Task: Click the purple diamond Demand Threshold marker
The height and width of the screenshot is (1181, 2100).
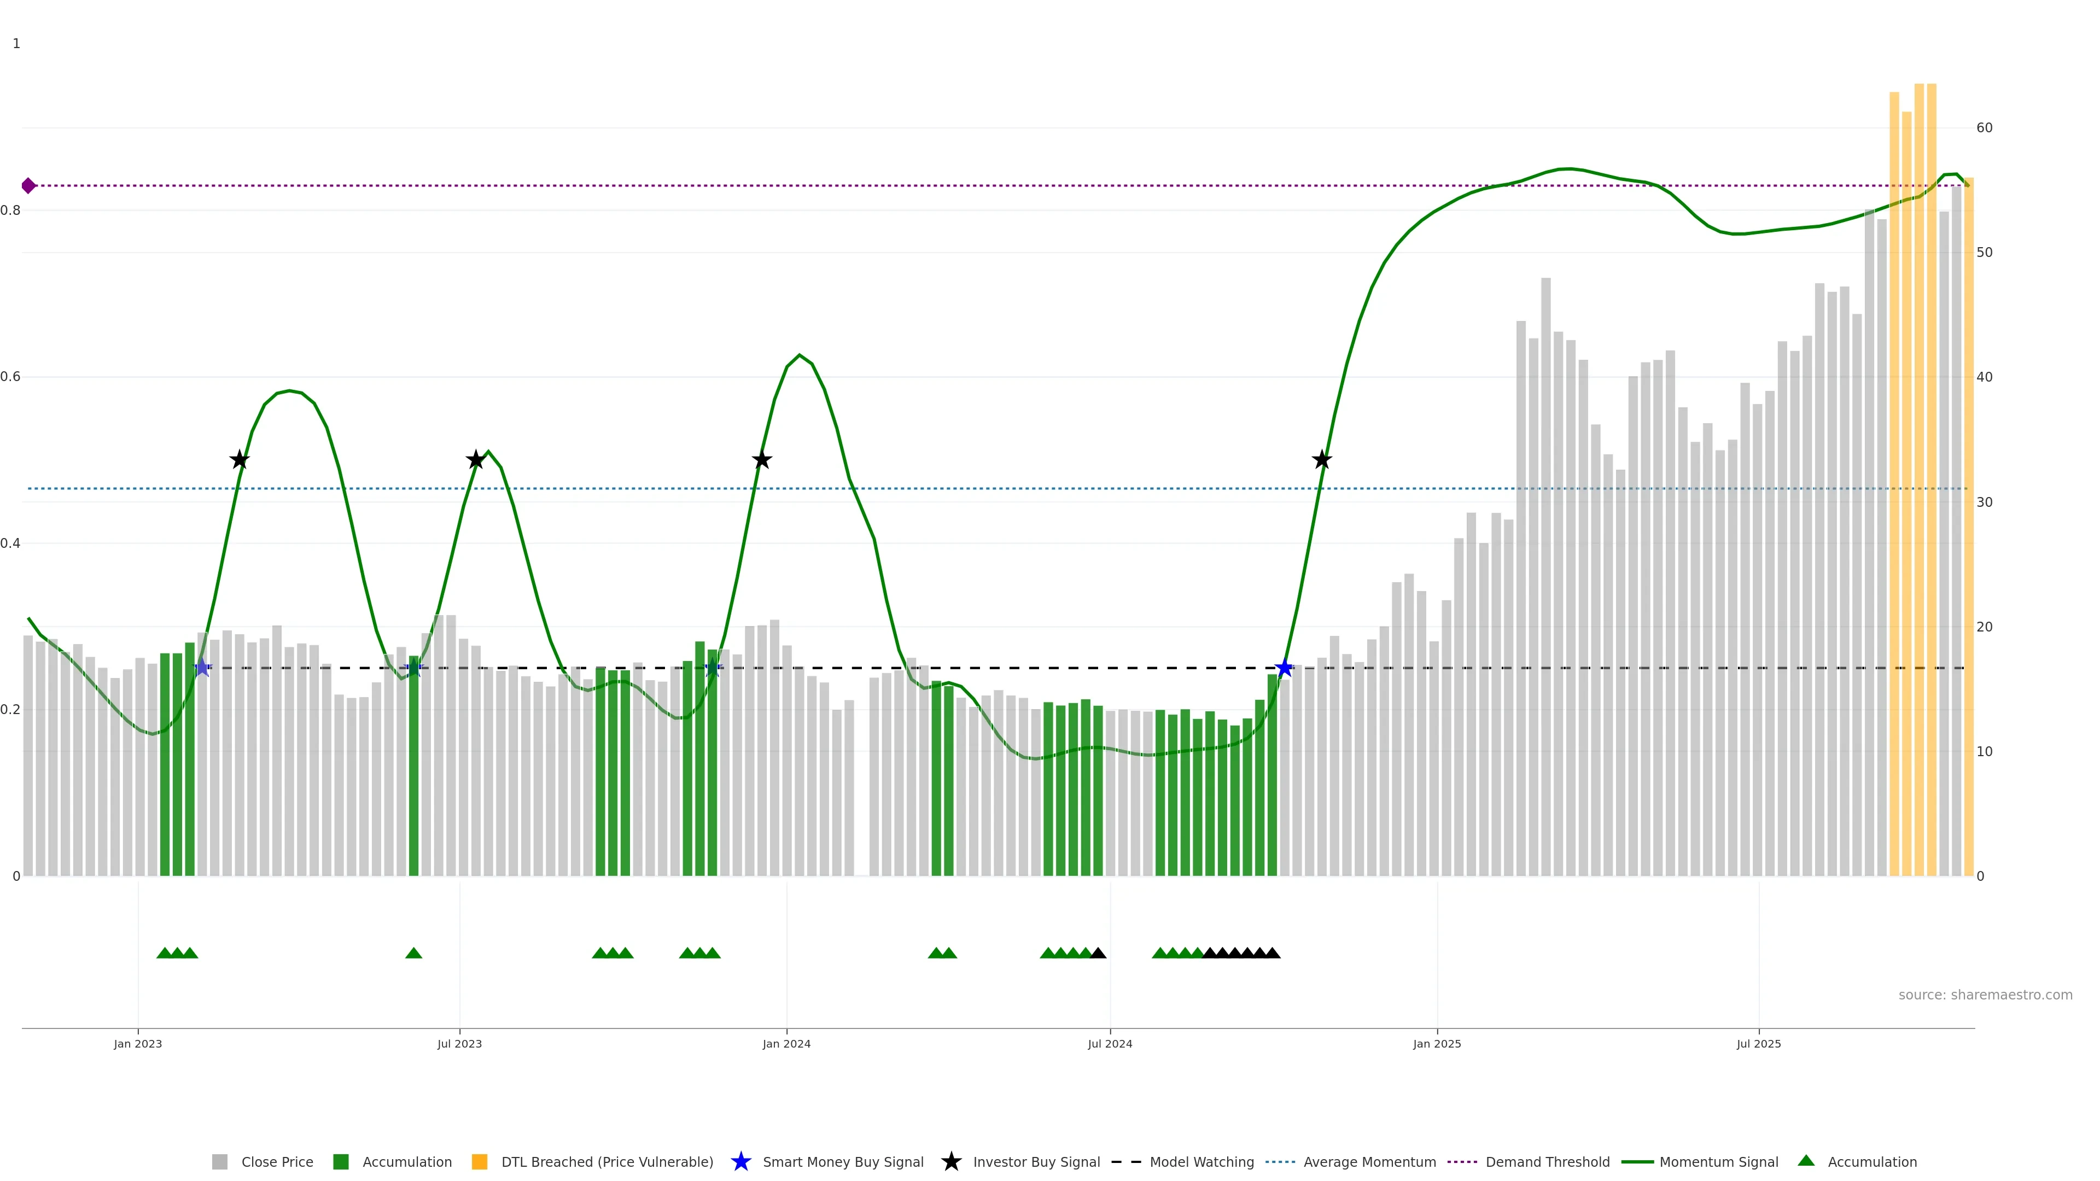Action: 28,186
